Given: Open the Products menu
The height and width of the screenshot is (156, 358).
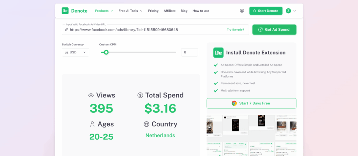Looking at the screenshot, I should click(104, 11).
